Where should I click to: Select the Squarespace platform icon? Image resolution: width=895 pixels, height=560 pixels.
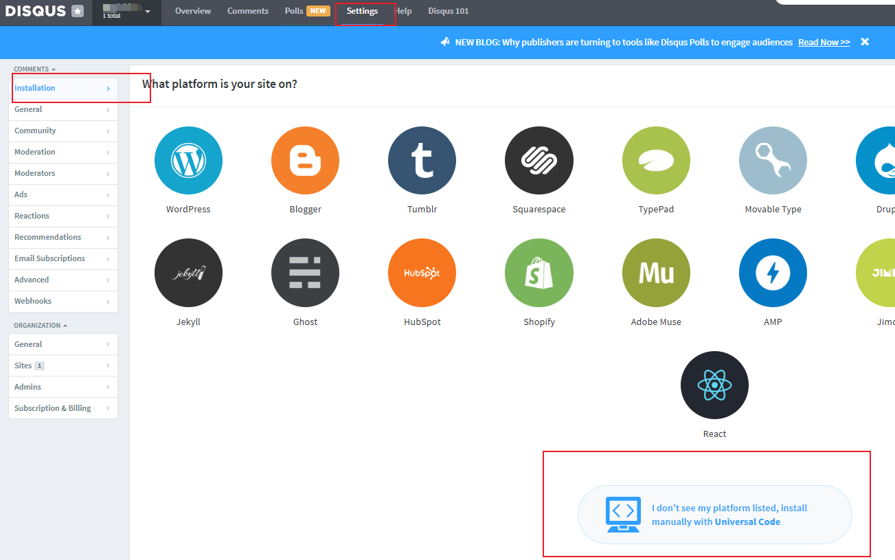point(539,161)
